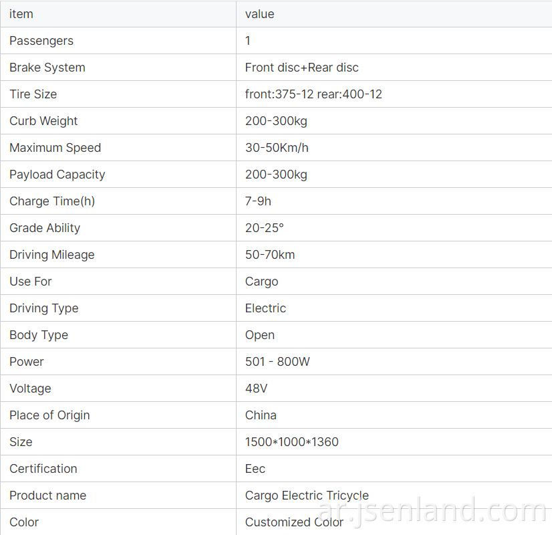Click the 'value' column header
Screen dimensions: 552x535
(x=259, y=14)
